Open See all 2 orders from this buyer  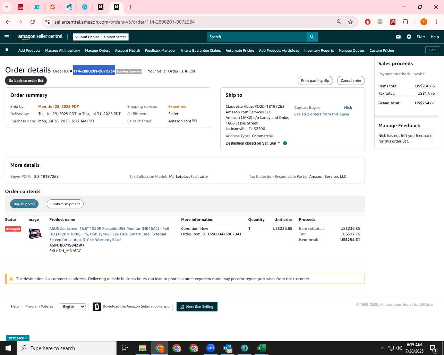click(x=322, y=114)
